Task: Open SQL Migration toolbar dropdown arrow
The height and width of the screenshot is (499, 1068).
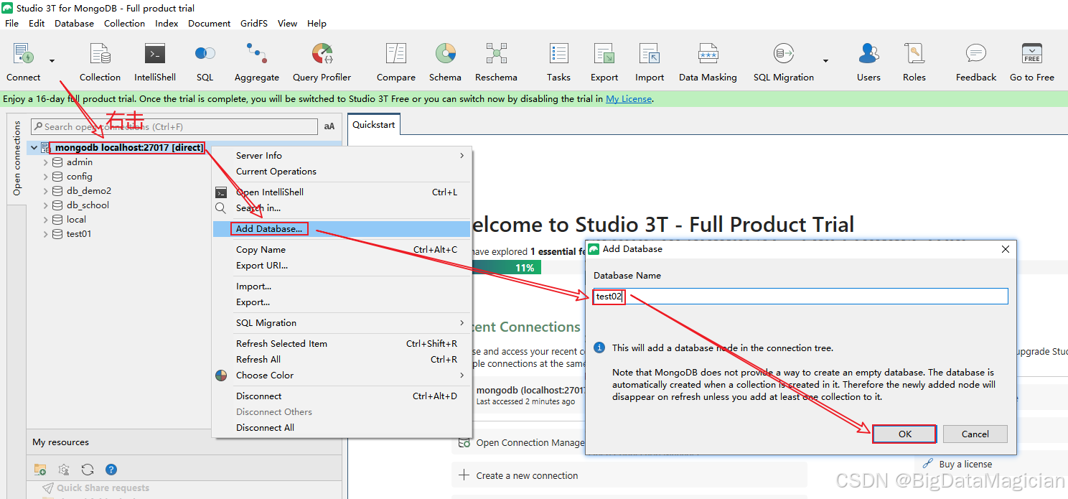Action: pyautogui.click(x=825, y=61)
